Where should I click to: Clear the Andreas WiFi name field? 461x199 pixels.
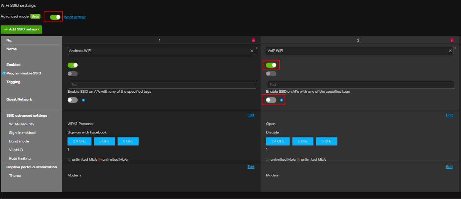coord(252,51)
